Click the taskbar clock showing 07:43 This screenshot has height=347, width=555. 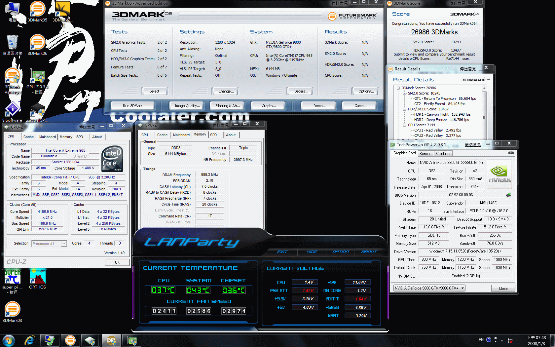[x=536, y=340]
